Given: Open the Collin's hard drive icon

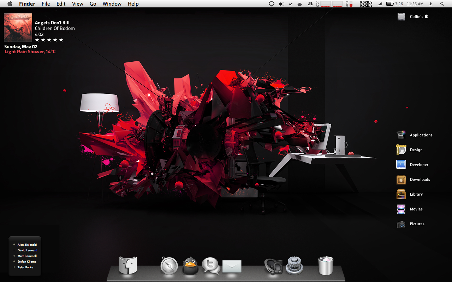Looking at the screenshot, I should [x=401, y=17].
